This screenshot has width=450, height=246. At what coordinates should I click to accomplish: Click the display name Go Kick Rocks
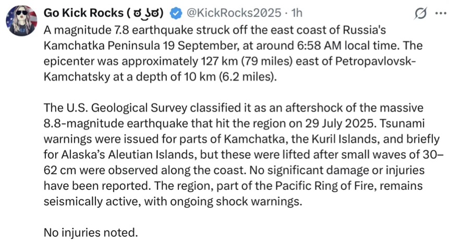83,13
